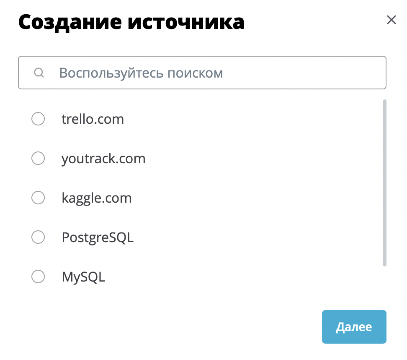Viewport: 407px width, 360px height.
Task: Click the trello.com source label
Action: tap(93, 119)
